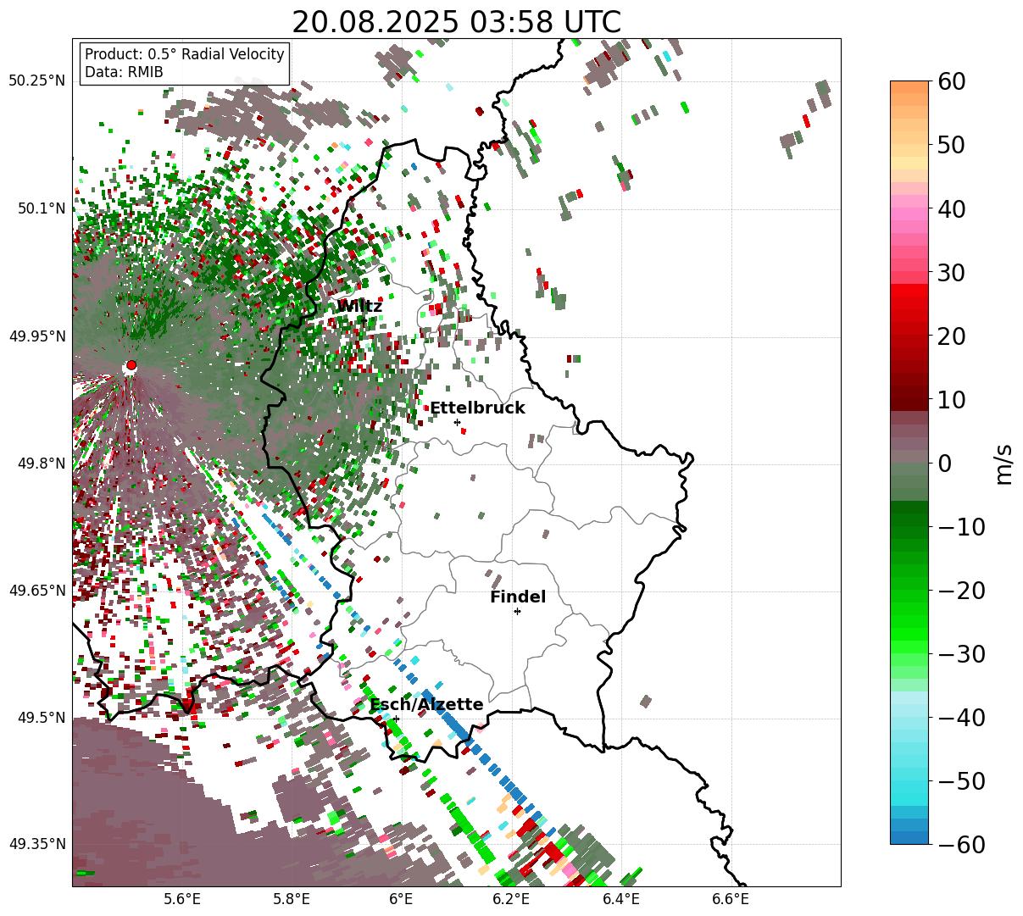Click the 6.6°E longitude tick label
1023x916 pixels.
pyautogui.click(x=730, y=899)
